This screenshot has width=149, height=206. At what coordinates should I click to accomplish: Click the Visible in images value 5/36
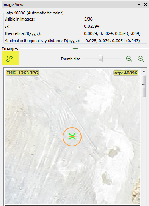click(88, 19)
